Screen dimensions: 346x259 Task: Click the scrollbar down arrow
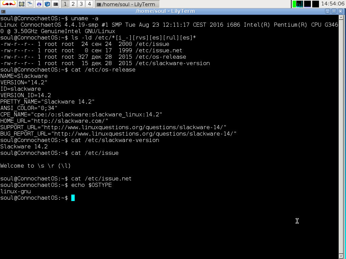click(341, 256)
